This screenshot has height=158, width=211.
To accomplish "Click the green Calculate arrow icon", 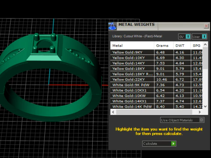I will click(x=173, y=144).
